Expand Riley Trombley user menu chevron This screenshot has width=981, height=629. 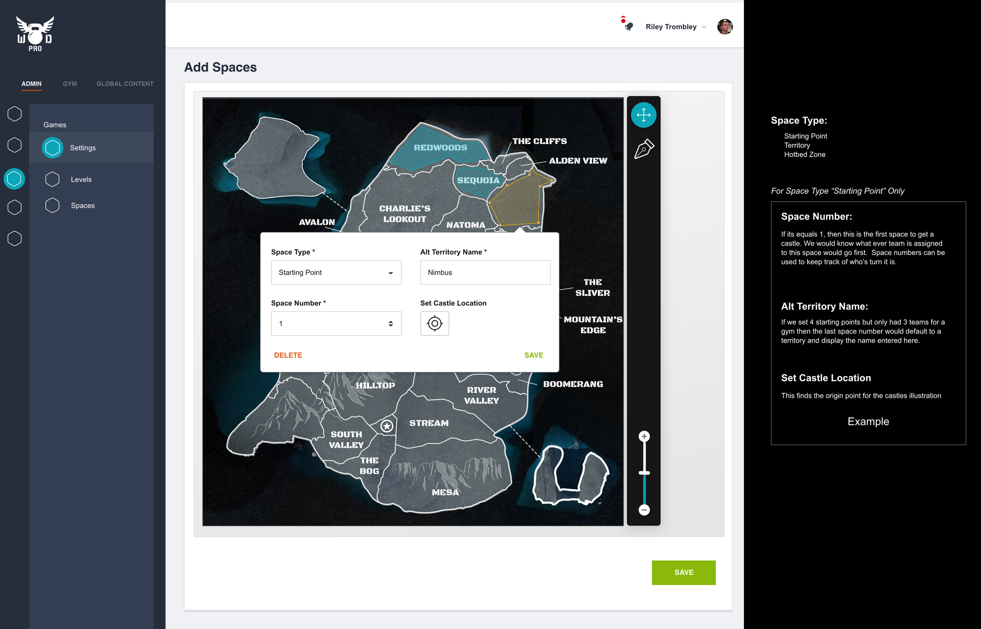pos(704,27)
